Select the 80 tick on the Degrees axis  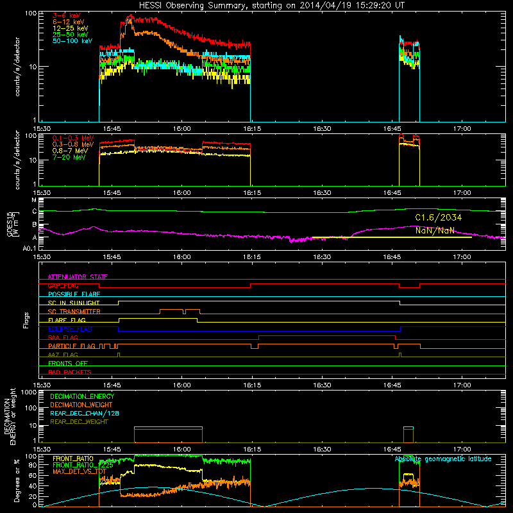click(33, 465)
